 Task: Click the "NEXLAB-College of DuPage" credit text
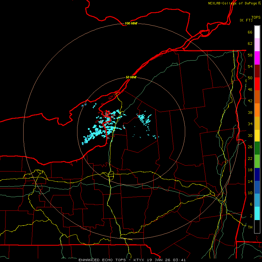pyautogui.click(x=232, y=3)
